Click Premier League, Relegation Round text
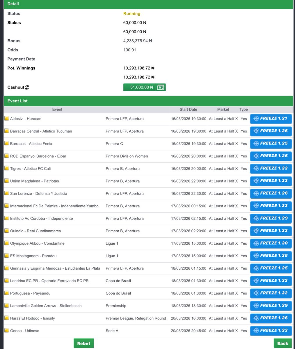Viewport: 295px width, 349px height. (136, 318)
